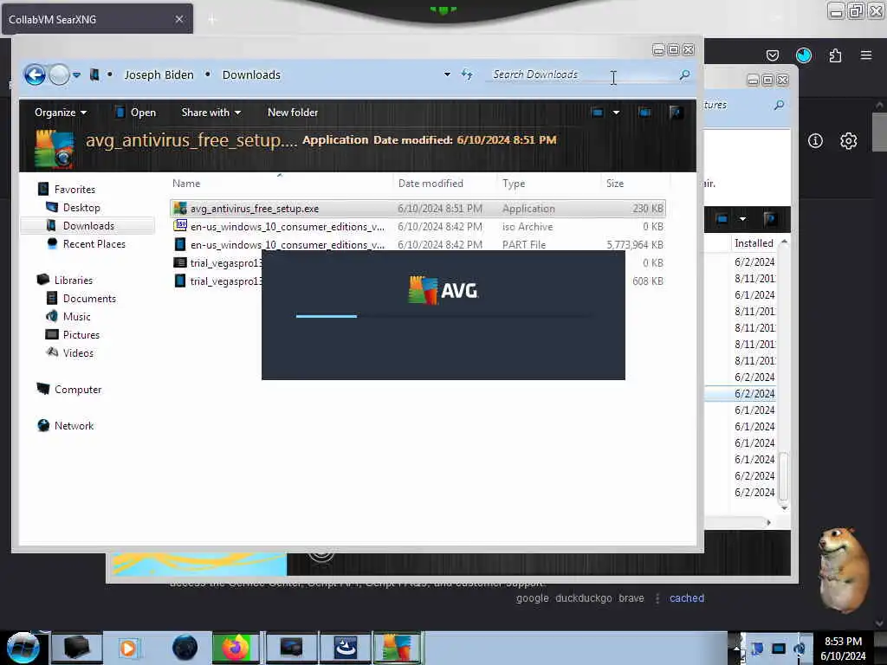887x665 pixels.
Task: Click the google search link
Action: [533, 598]
